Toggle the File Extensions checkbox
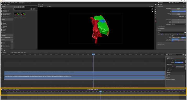This screenshot has height=100, width=187. (x=178, y=34)
